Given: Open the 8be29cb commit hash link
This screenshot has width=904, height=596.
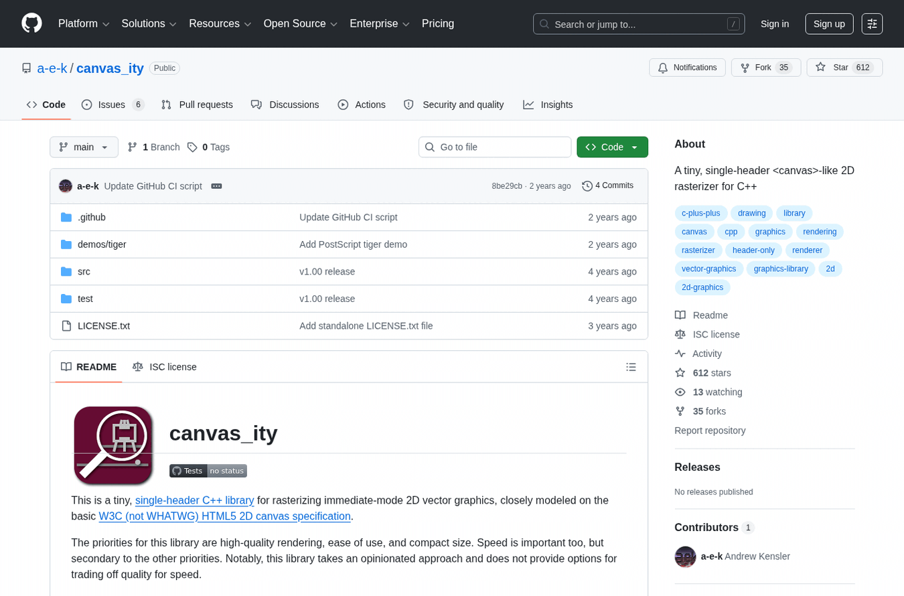Looking at the screenshot, I should 507,186.
